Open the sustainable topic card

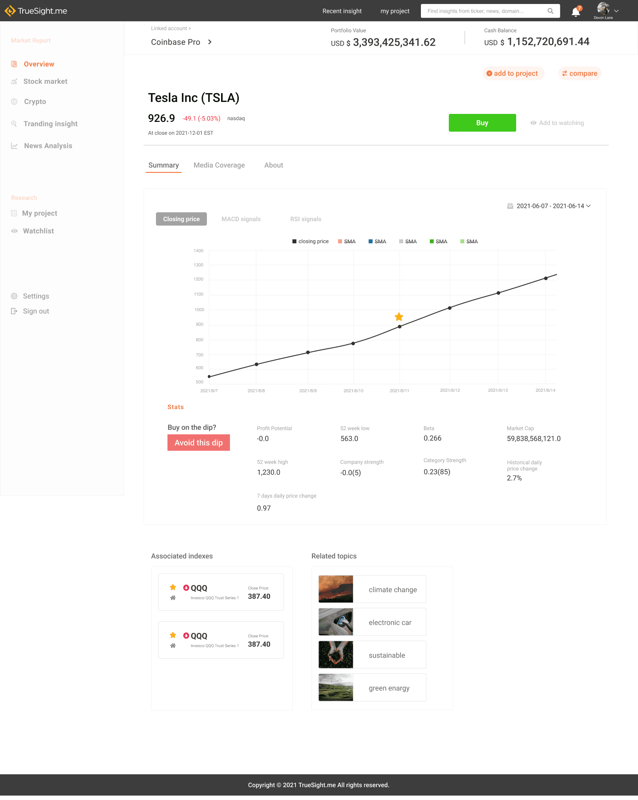[372, 655]
